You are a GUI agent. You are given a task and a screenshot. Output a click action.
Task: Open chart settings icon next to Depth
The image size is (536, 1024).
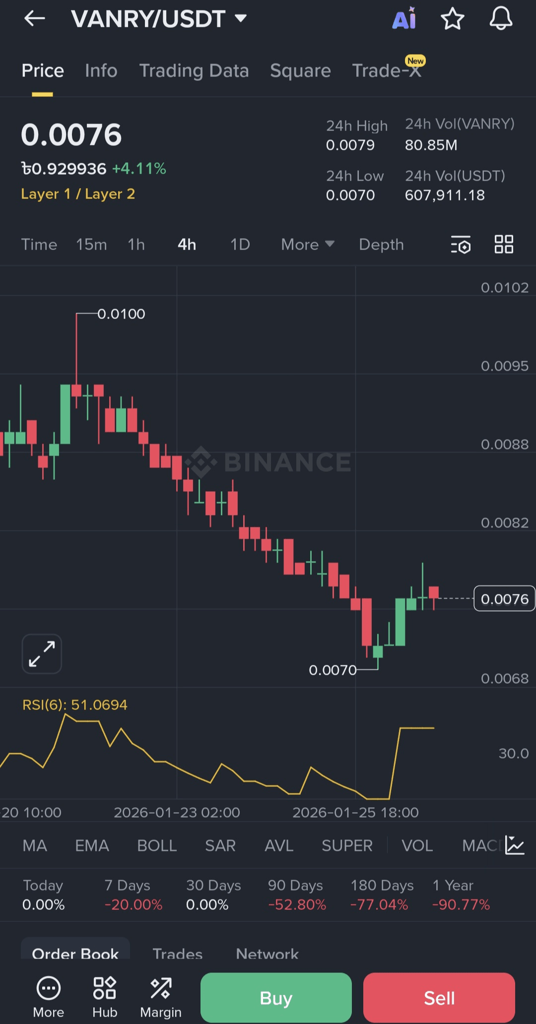point(461,245)
